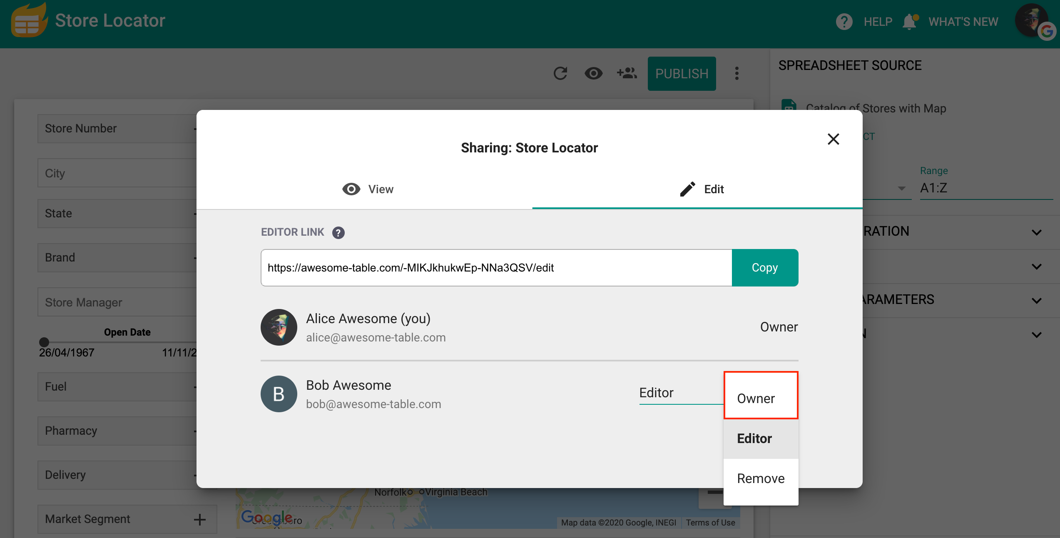The width and height of the screenshot is (1060, 538).
Task: Open What's New bell notifications icon
Action: 910,22
